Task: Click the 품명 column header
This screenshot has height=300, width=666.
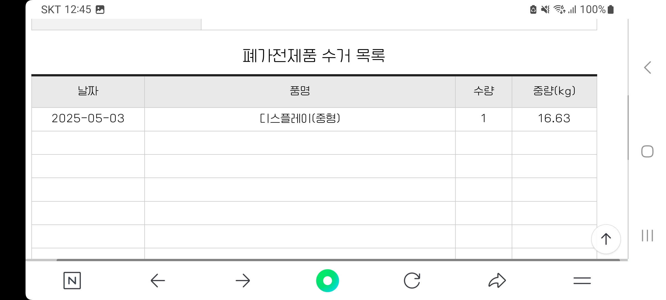Action: tap(300, 91)
